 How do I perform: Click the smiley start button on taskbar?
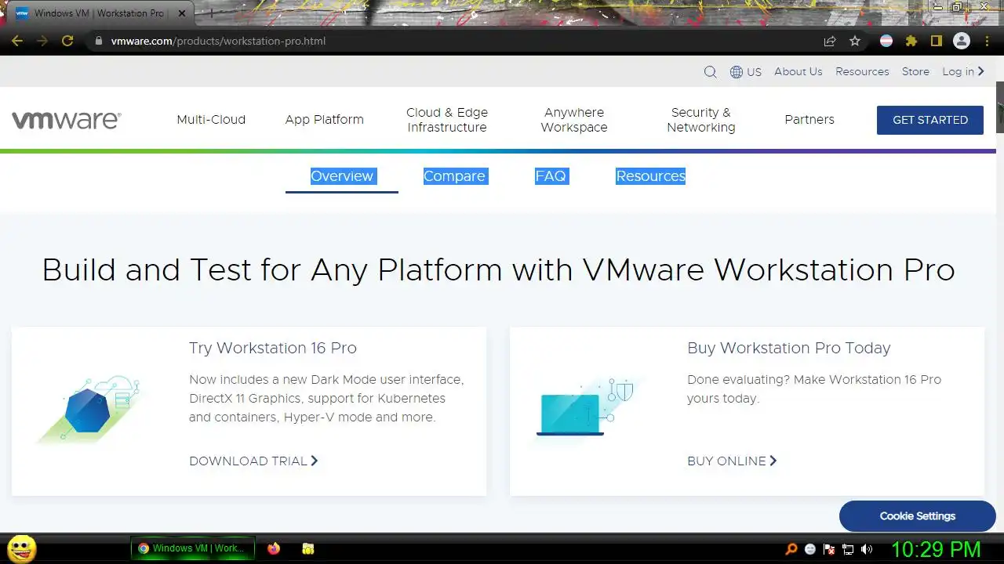(22, 548)
